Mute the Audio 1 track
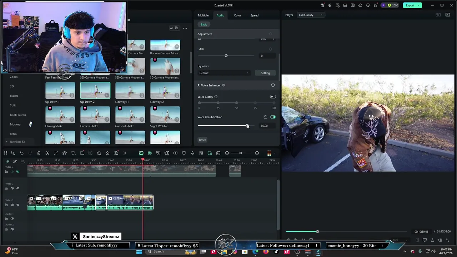 [x=12, y=218]
